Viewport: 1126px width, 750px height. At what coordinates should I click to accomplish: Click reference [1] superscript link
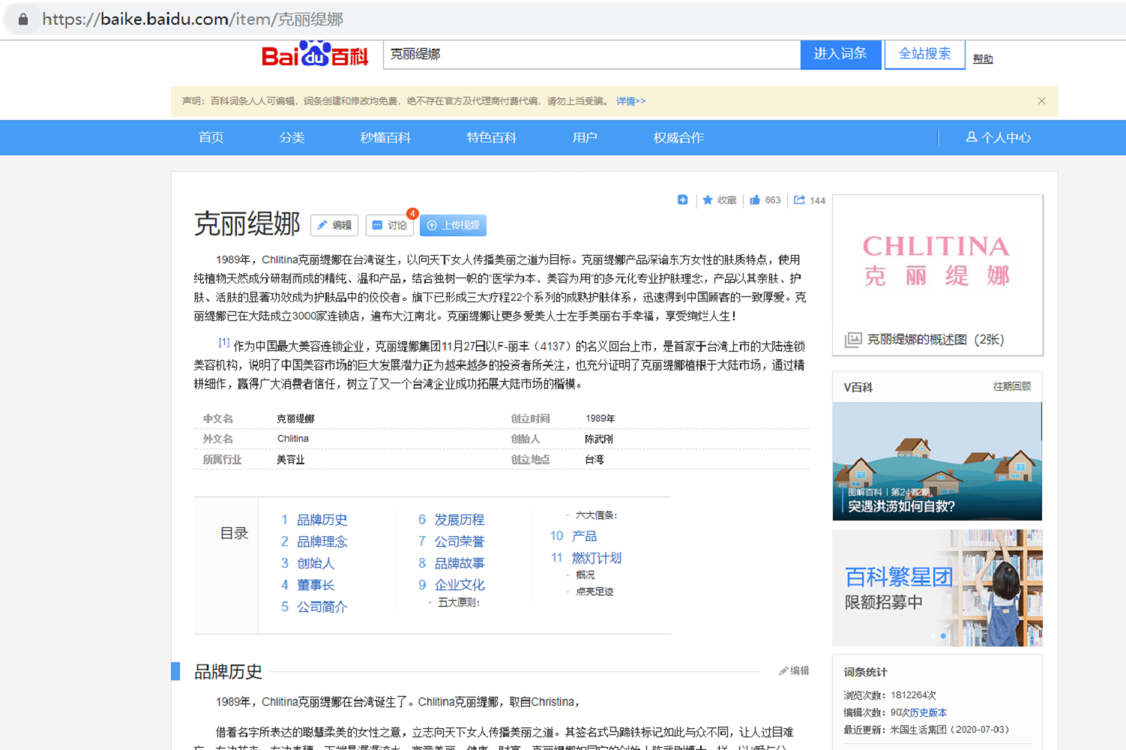tap(224, 342)
